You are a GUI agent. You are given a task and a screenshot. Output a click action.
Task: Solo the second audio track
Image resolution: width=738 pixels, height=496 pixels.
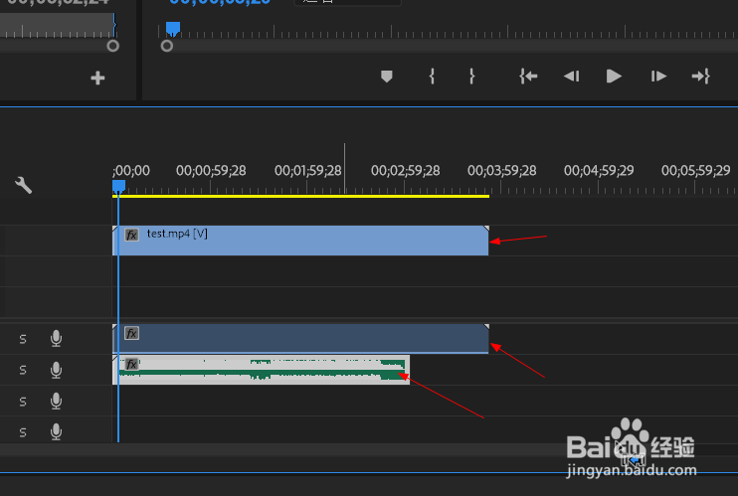pyautogui.click(x=23, y=370)
